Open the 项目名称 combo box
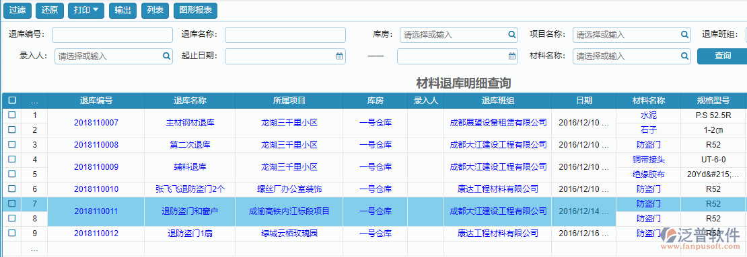 632,35
